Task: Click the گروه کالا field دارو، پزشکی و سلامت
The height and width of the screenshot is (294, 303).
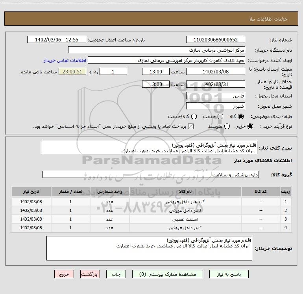Action: (151, 174)
